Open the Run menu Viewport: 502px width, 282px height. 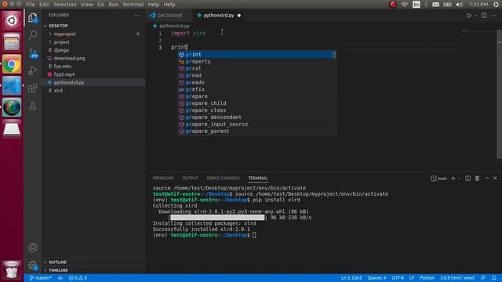(113, 5)
